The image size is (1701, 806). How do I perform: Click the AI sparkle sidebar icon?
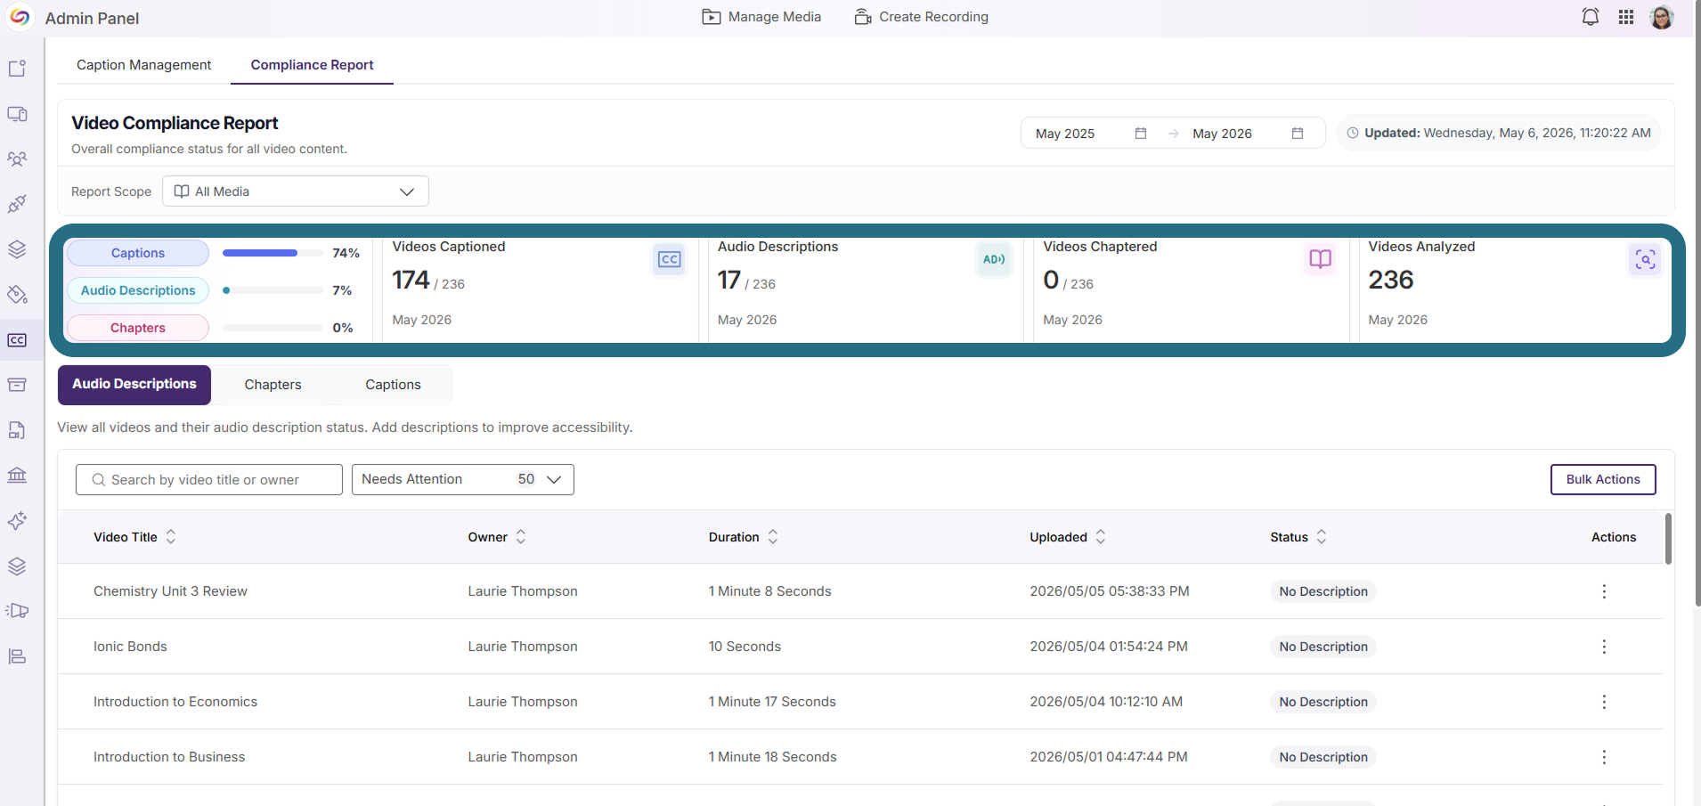tap(17, 520)
